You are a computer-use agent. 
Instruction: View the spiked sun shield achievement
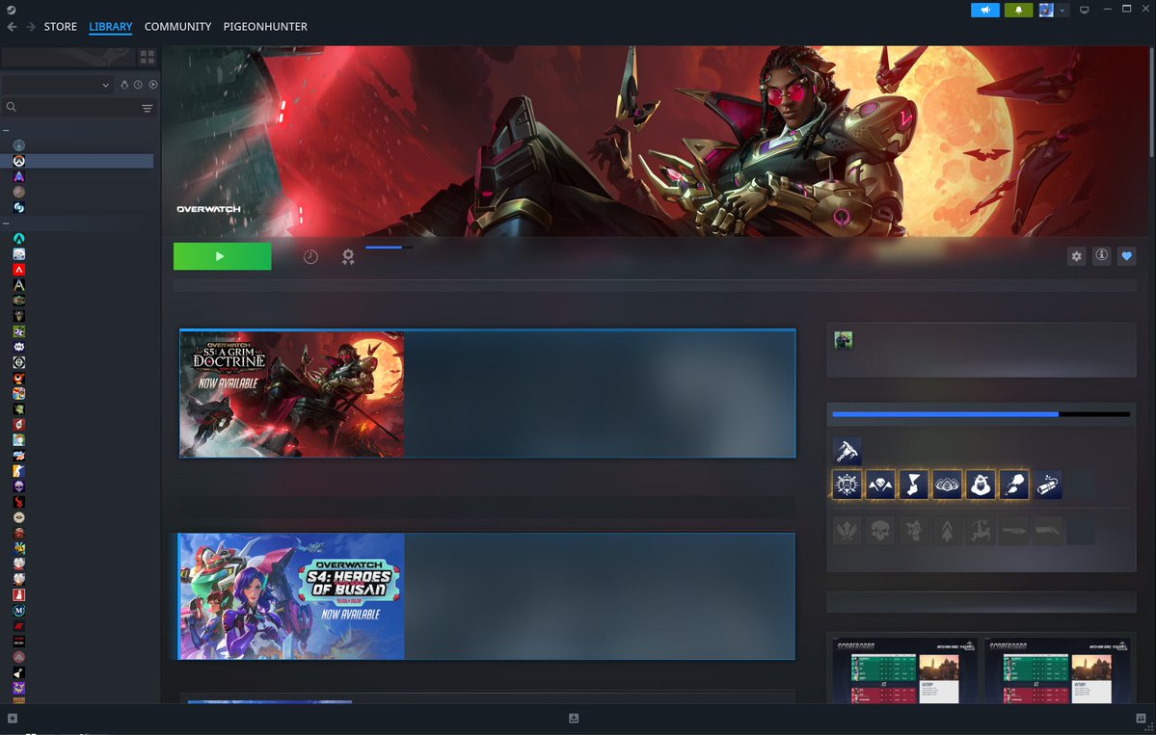(x=847, y=485)
